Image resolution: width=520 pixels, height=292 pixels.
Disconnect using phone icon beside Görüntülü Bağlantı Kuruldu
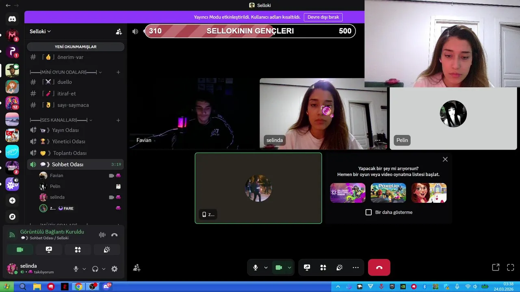tap(115, 235)
